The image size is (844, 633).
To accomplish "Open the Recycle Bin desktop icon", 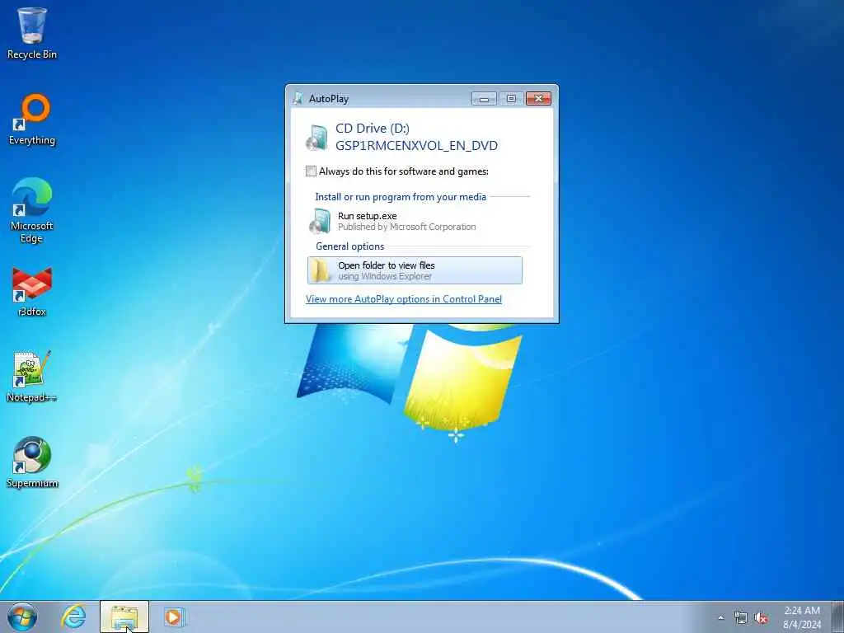I will [32, 33].
